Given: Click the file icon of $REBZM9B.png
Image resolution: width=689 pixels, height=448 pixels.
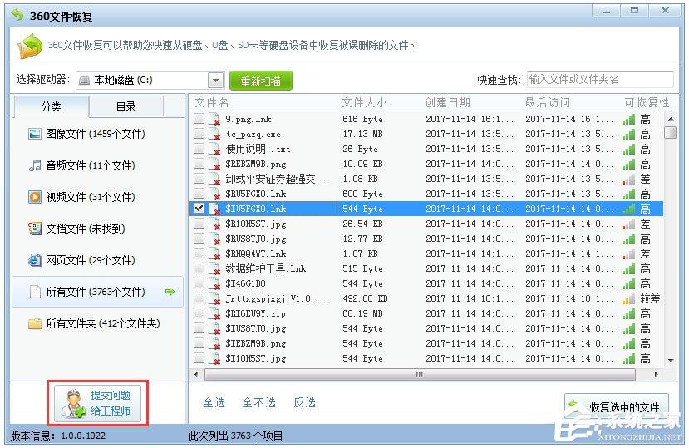Looking at the screenshot, I should (214, 164).
